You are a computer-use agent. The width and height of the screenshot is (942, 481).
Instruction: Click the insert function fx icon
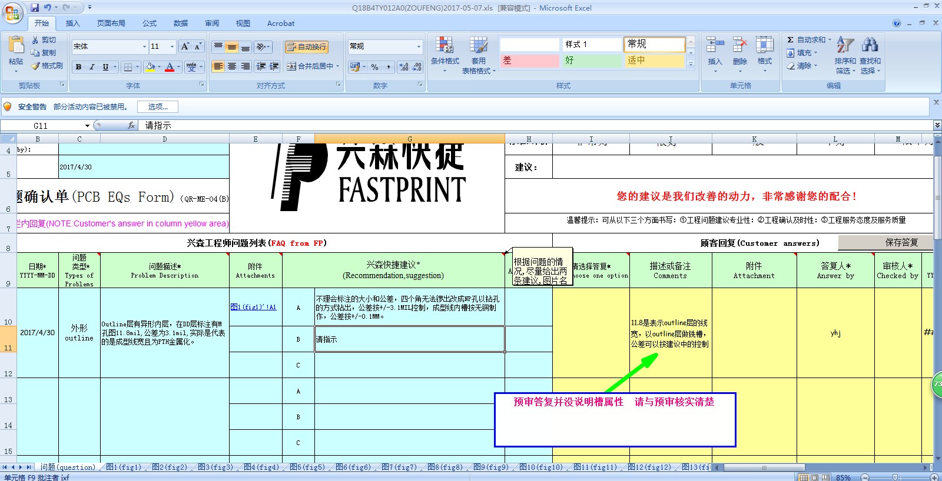132,125
